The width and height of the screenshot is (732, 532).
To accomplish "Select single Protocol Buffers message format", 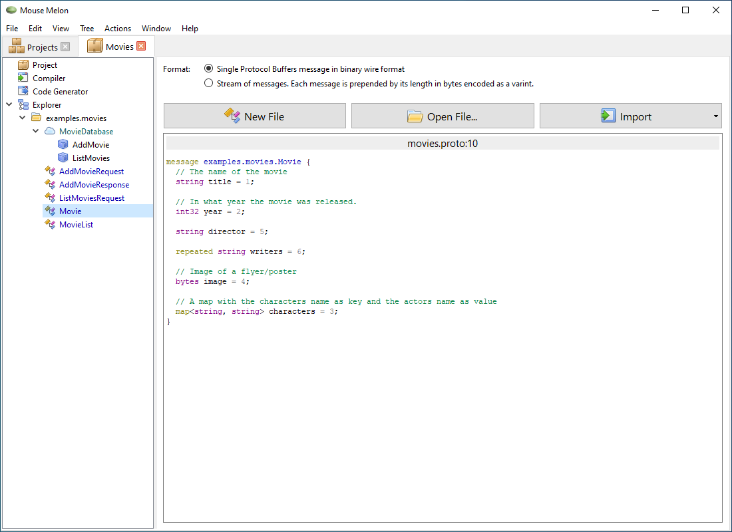I will tap(209, 68).
